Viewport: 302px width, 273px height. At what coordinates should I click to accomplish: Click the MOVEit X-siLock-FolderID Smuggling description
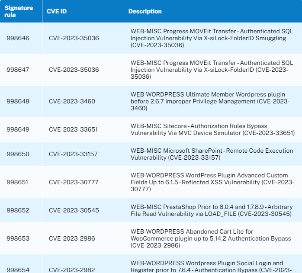click(x=212, y=38)
